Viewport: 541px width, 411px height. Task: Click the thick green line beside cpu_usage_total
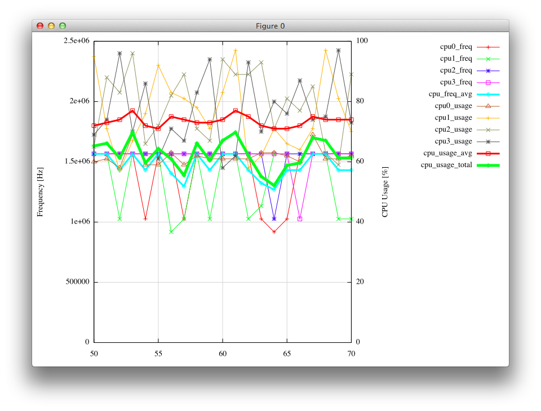pos(488,165)
